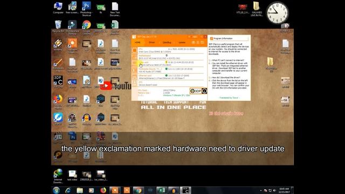This screenshot has width=345, height=194.
Task: Click the desktop clock gadget
Action: [278, 13]
